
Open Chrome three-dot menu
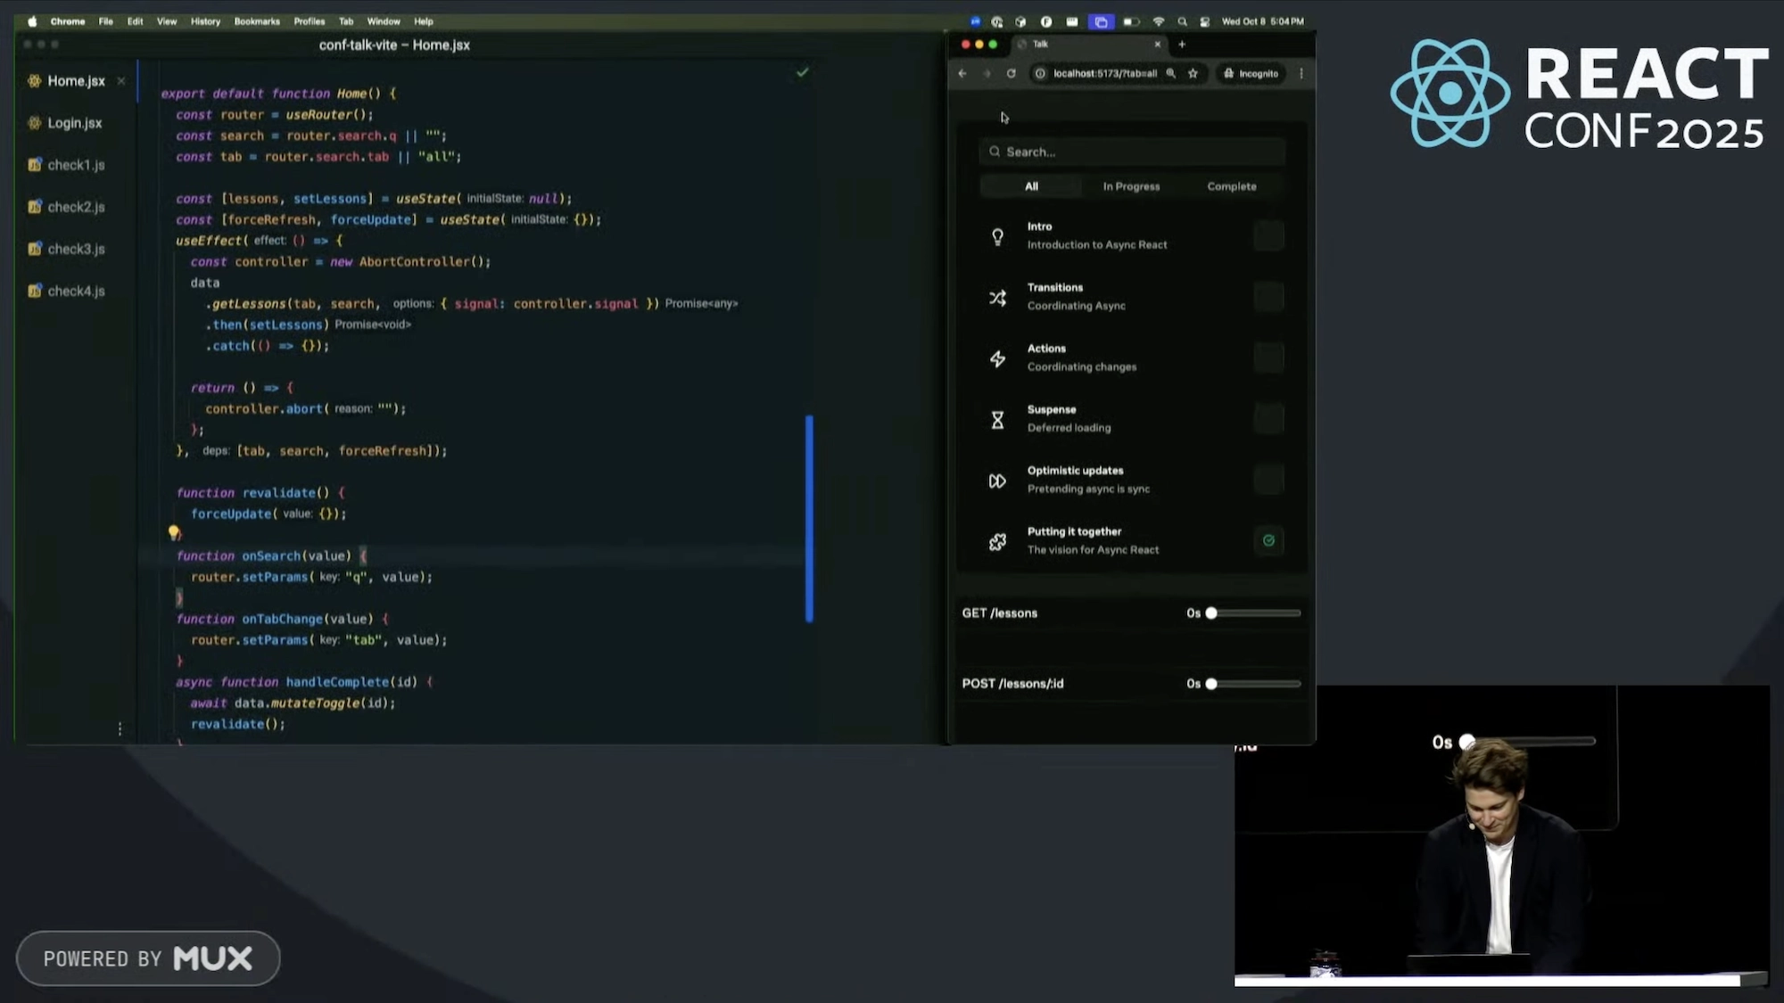[1301, 74]
